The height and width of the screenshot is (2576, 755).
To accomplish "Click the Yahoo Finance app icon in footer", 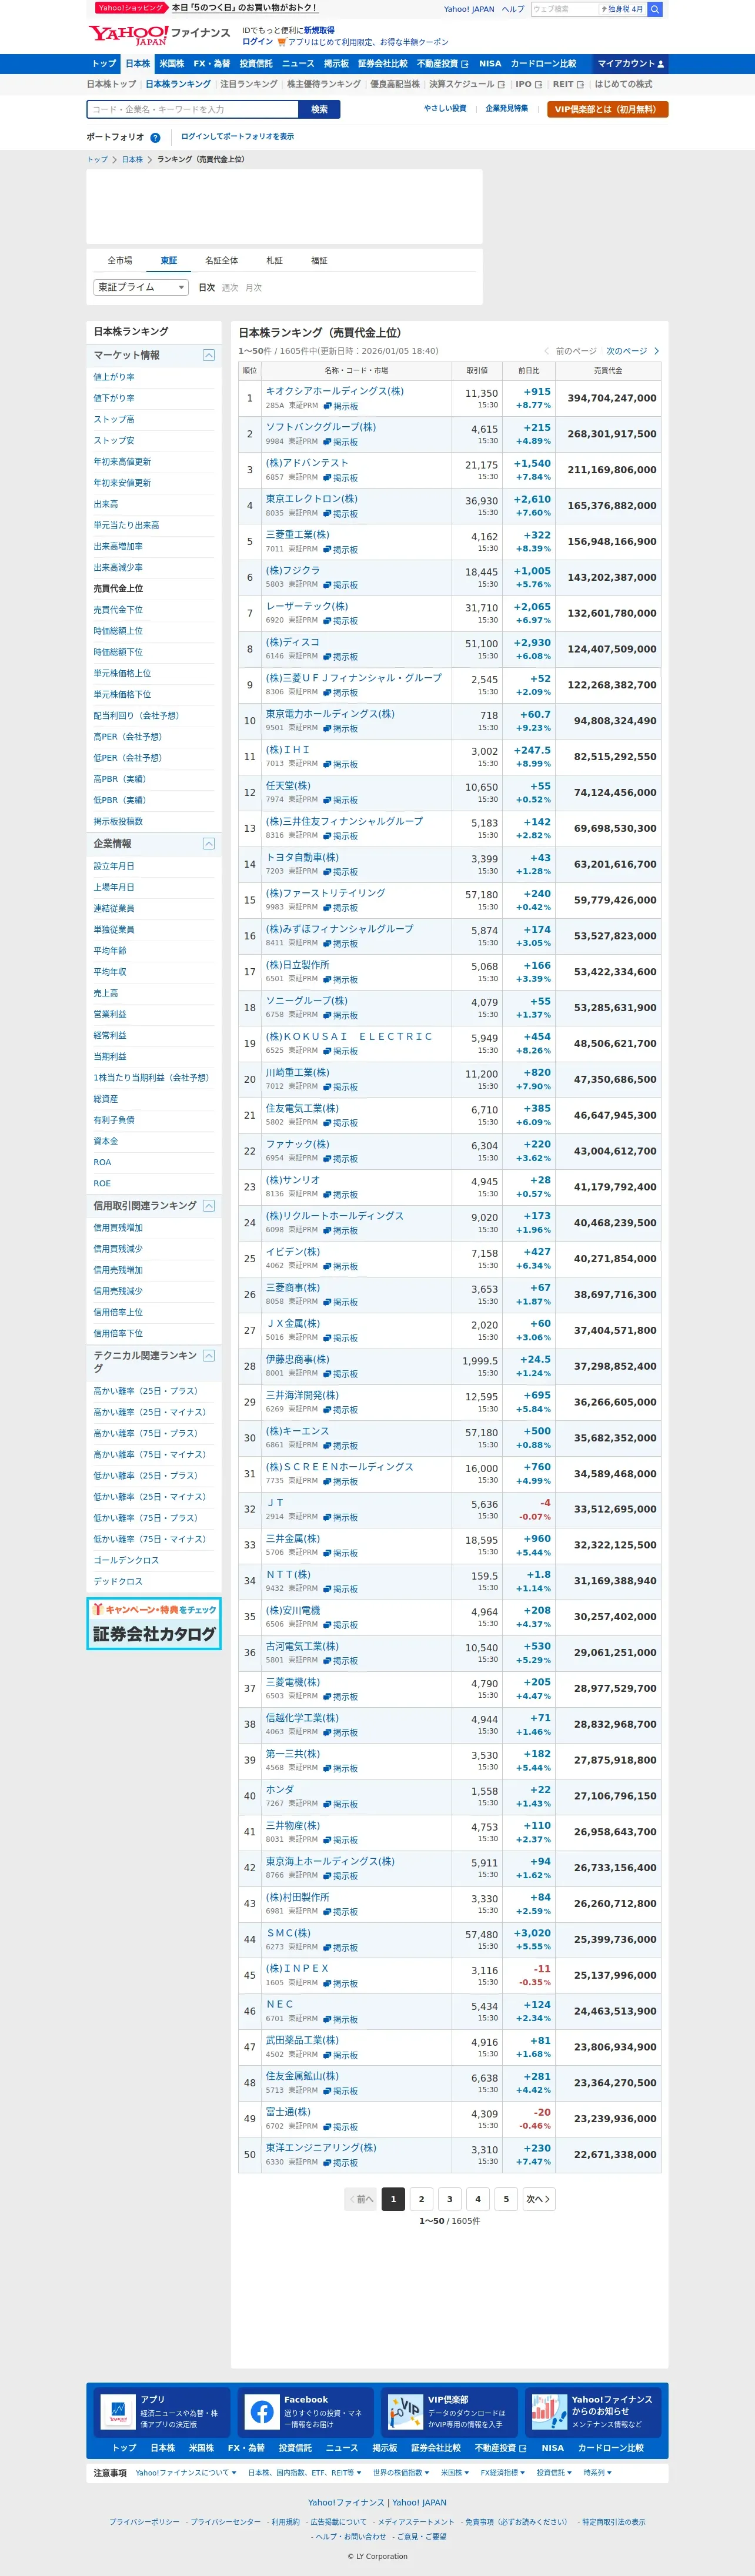I will [118, 2411].
